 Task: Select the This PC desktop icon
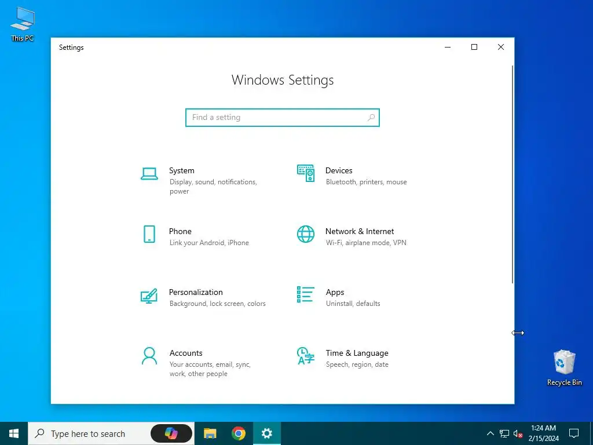[x=23, y=24]
